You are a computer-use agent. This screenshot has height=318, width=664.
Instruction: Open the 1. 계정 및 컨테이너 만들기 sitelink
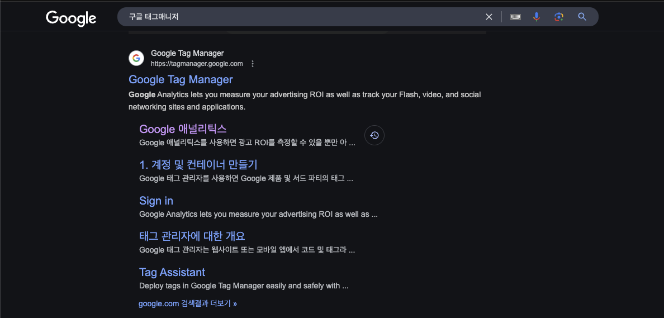(198, 164)
